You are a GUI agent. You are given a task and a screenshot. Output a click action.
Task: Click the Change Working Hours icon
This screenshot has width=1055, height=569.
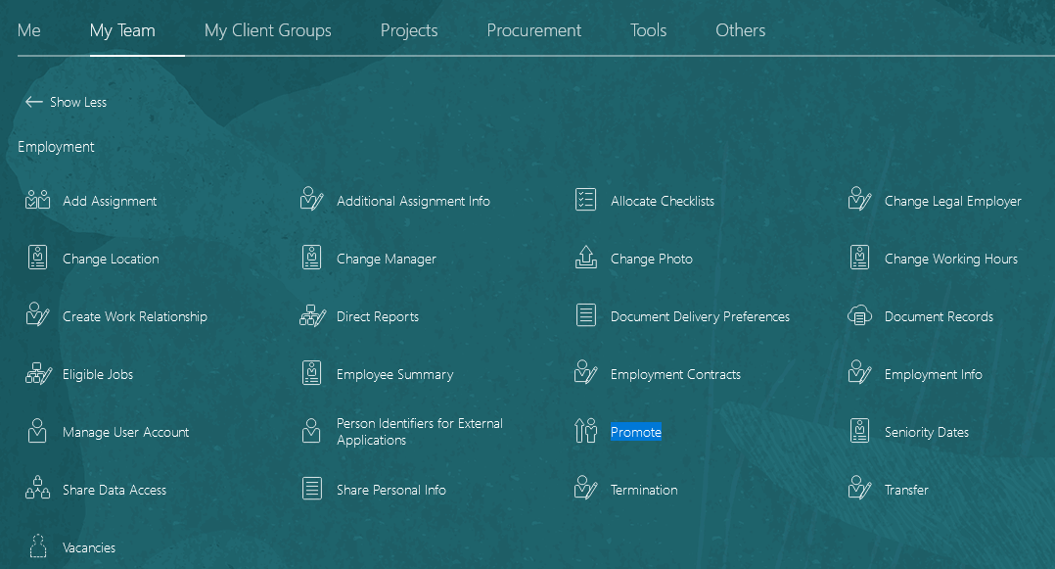(x=860, y=258)
